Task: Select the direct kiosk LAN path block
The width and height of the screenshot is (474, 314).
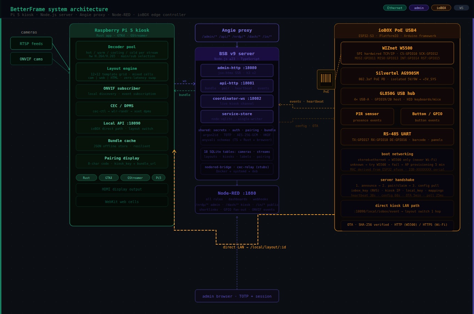Action: click(x=397, y=209)
